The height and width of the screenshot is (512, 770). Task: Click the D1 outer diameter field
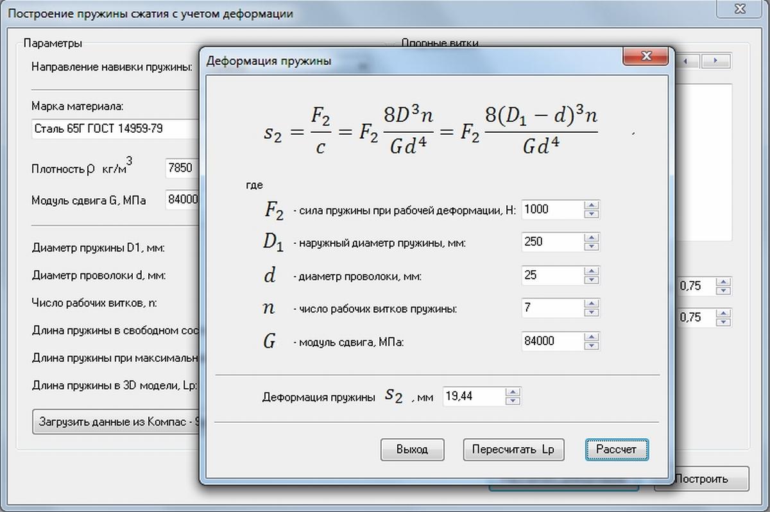coord(552,242)
